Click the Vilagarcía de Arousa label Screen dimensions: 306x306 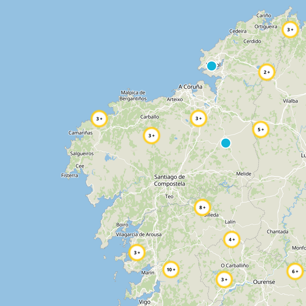(138, 234)
